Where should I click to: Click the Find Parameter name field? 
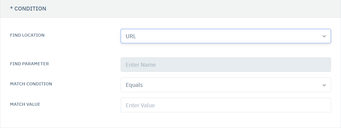click(x=226, y=65)
